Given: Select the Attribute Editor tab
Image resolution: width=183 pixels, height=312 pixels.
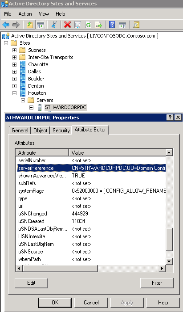Looking at the screenshot, I should pyautogui.click(x=90, y=130).
